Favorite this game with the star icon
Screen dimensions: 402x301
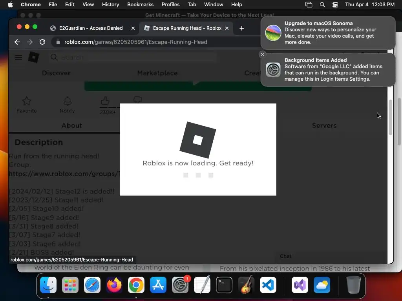pyautogui.click(x=27, y=101)
